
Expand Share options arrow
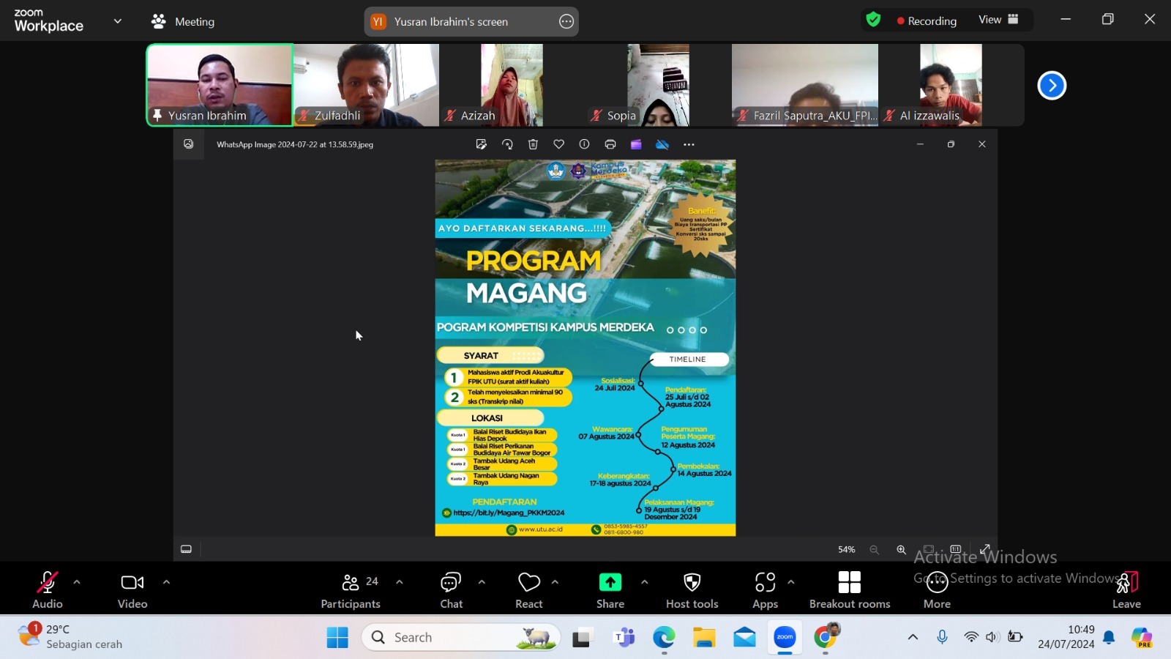[644, 582]
